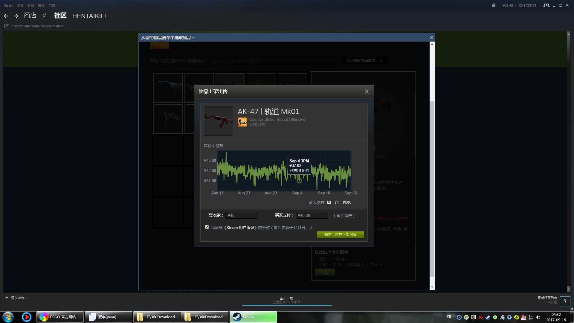Expand the 月 monthly chart view
574x323 pixels.
tap(337, 202)
